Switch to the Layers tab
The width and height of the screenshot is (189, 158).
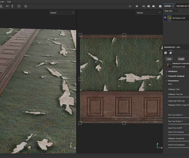[168, 6]
